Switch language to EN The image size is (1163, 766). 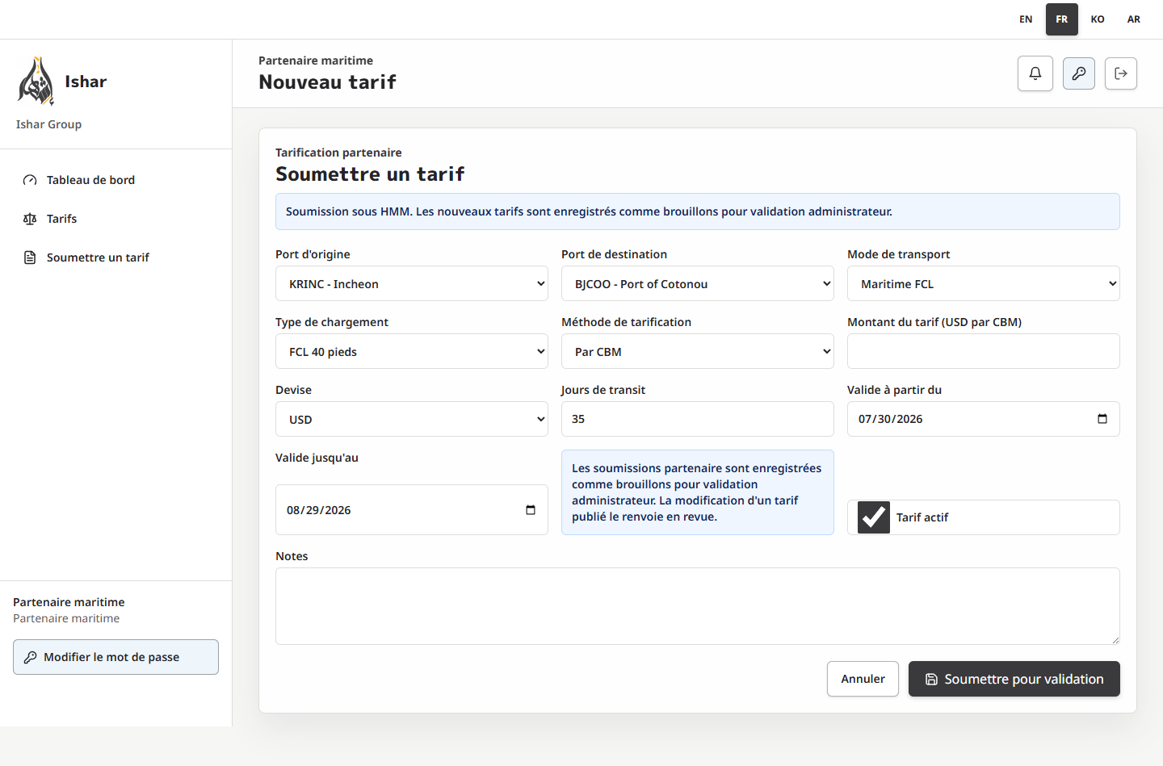[x=1026, y=19]
